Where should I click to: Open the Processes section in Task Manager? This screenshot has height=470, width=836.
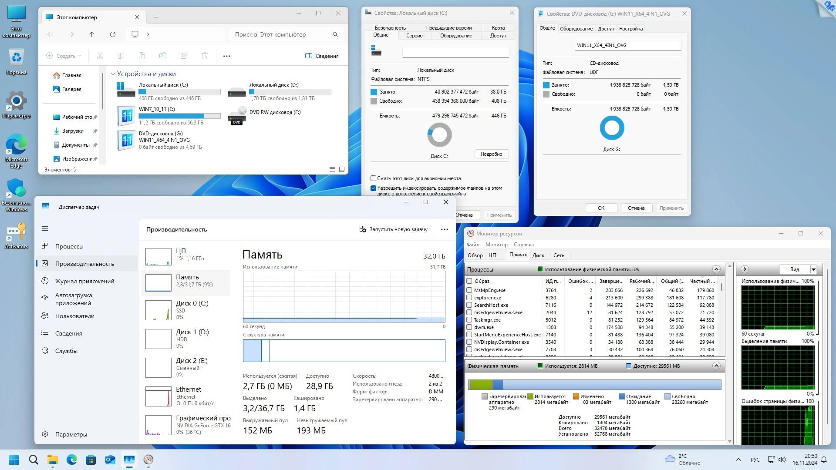coord(70,246)
